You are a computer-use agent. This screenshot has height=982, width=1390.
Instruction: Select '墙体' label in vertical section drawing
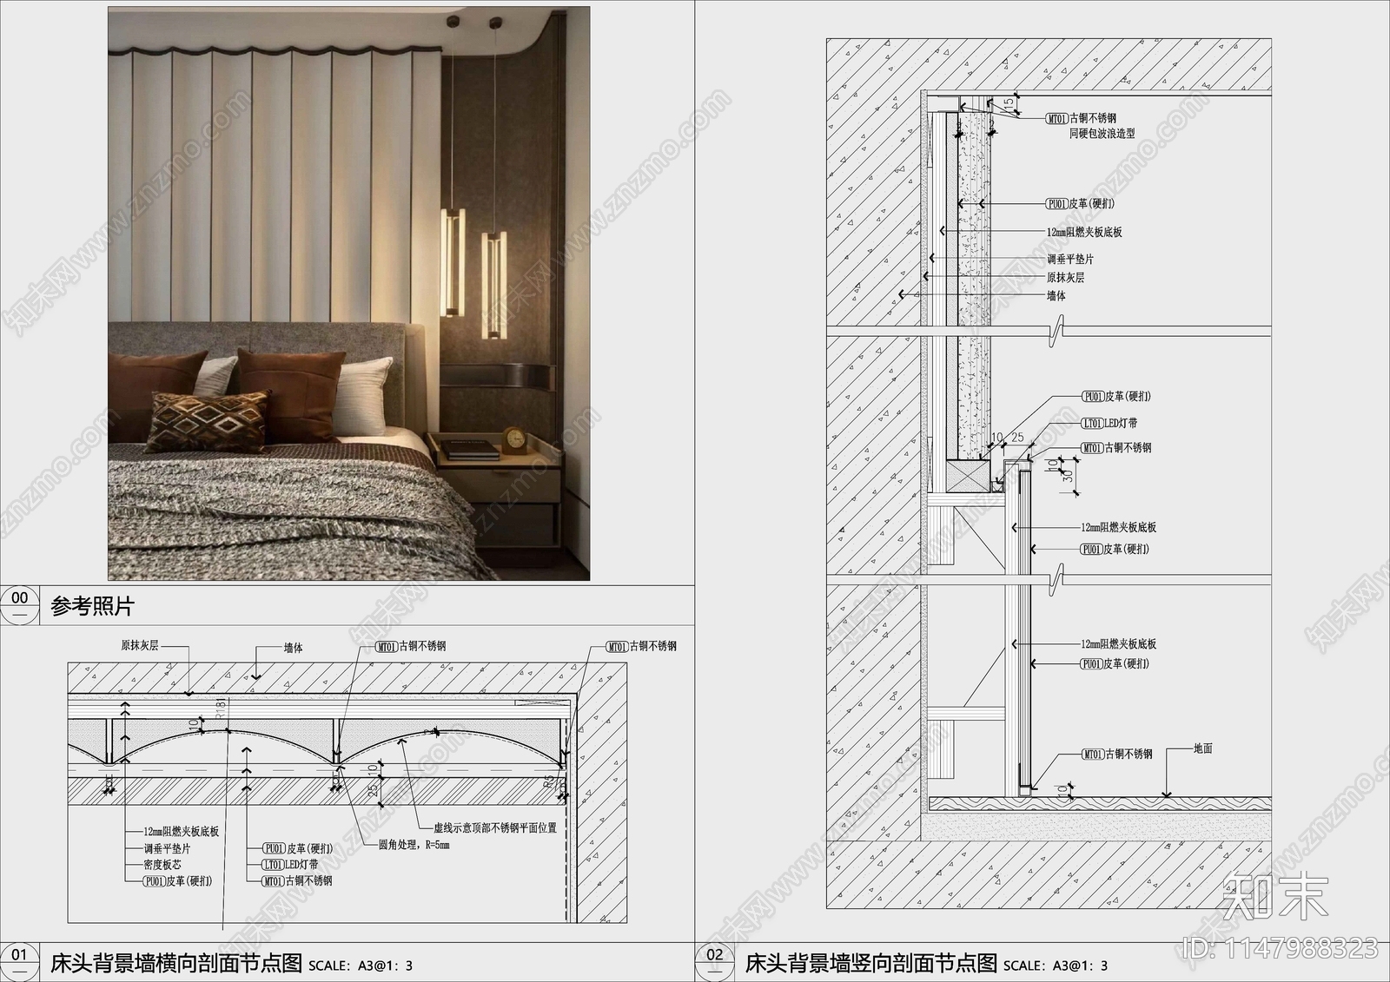[x=1056, y=296]
